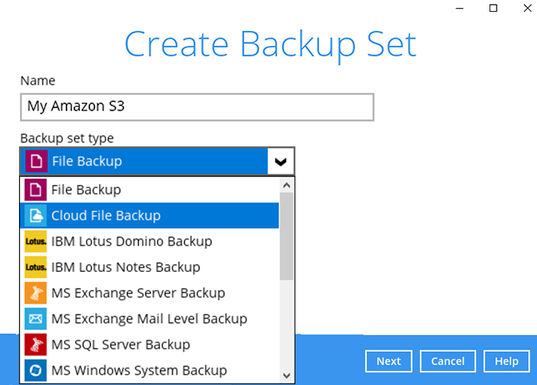537x385 pixels.
Task: Open Help for backup set creation
Action: 507,361
